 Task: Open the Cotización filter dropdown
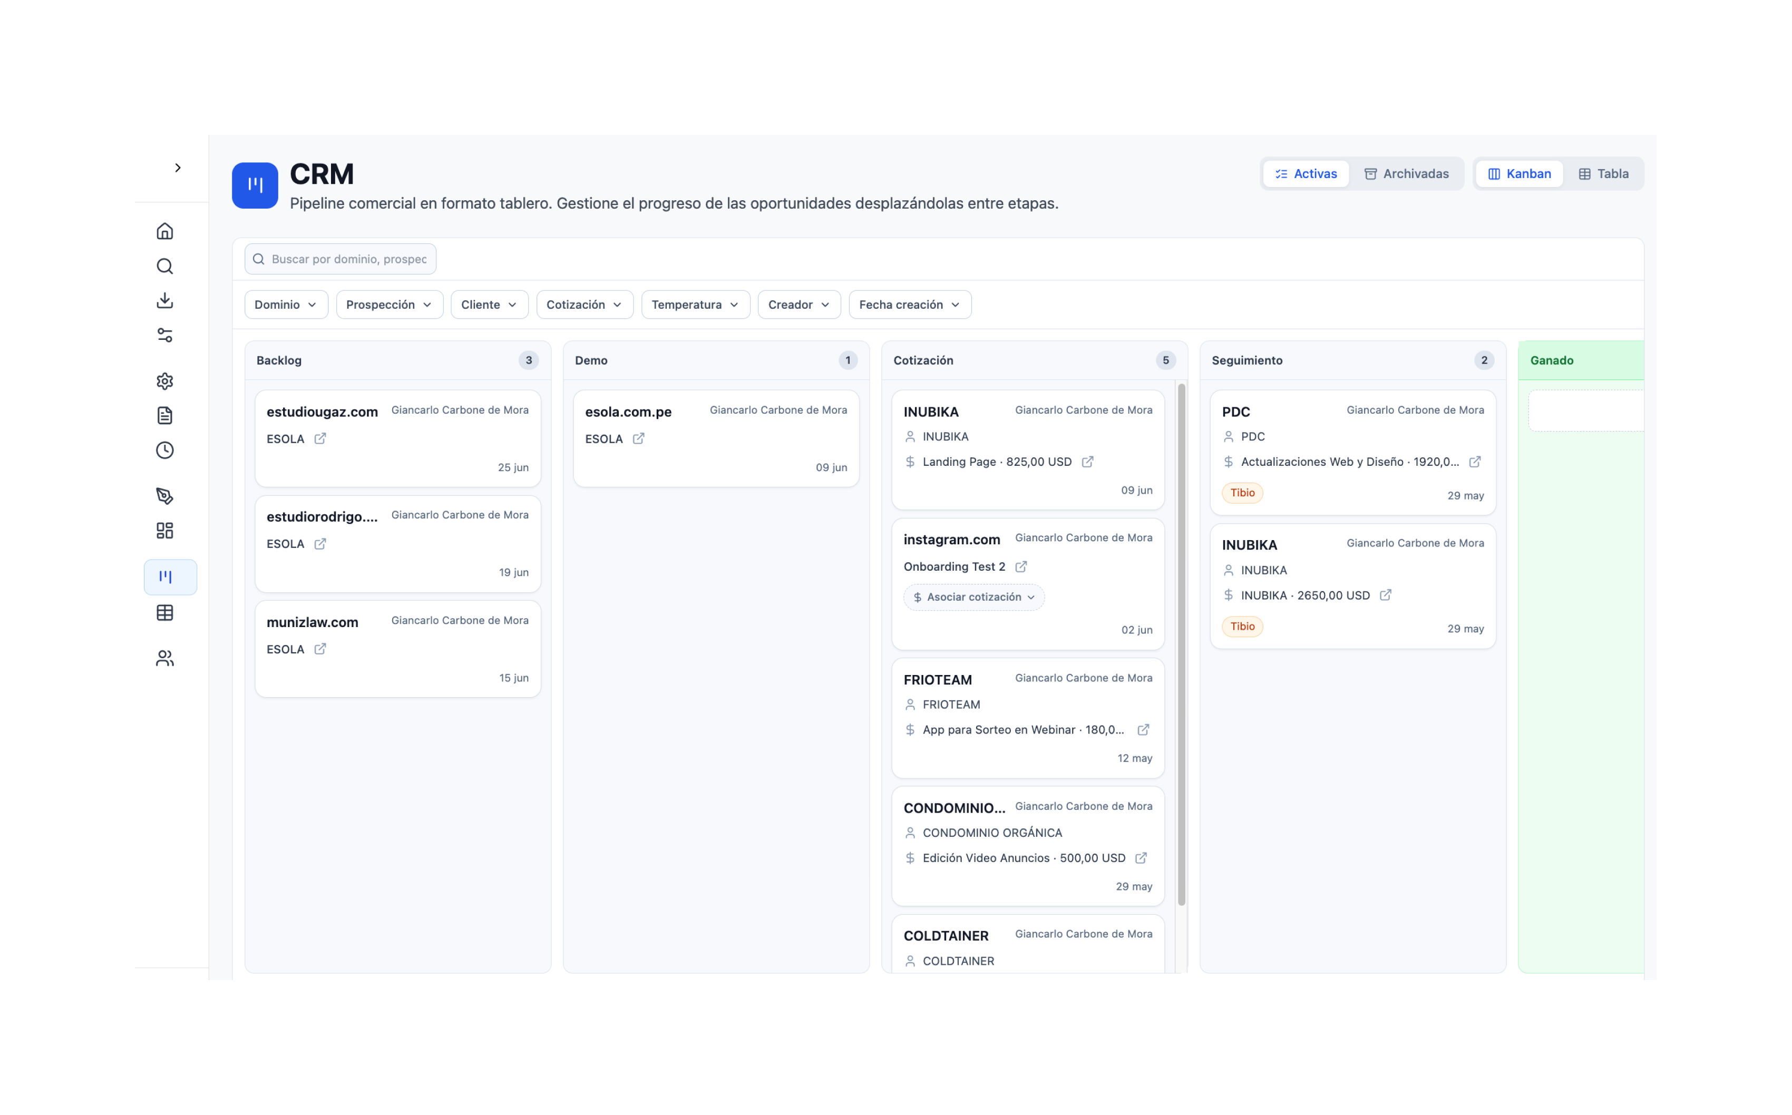tap(585, 305)
